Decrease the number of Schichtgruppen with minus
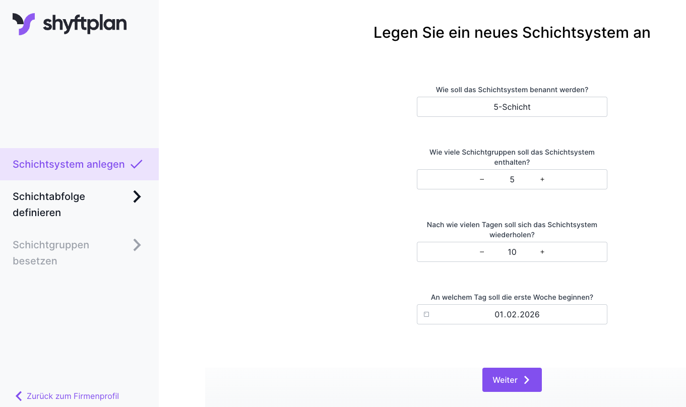Image resolution: width=686 pixels, height=407 pixels. (x=482, y=179)
